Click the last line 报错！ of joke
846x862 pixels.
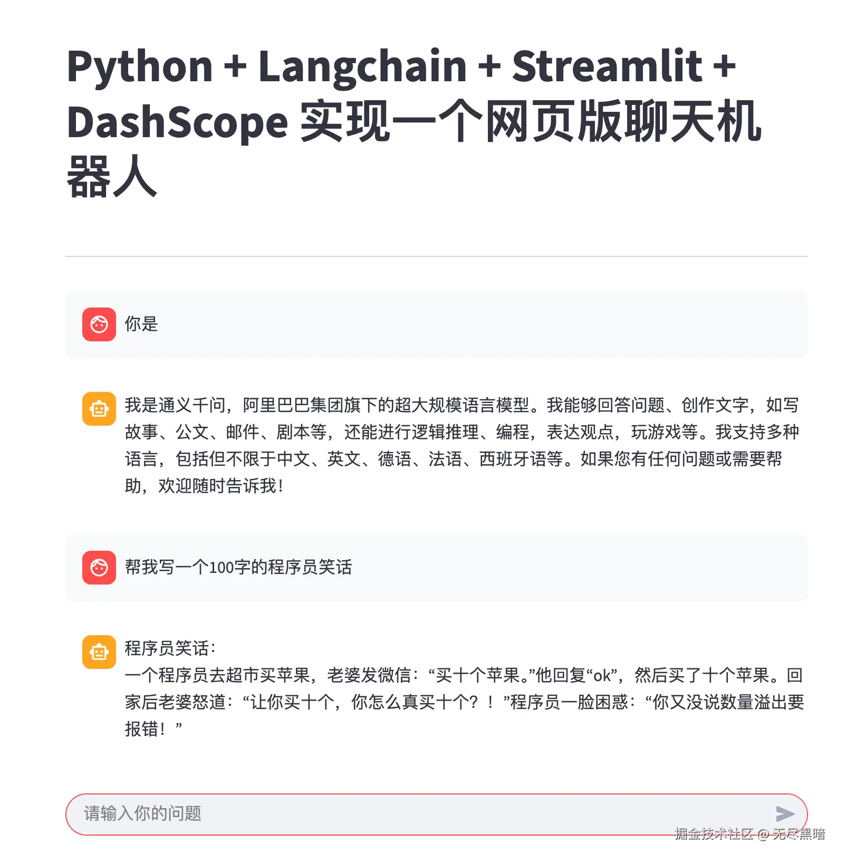coord(153,729)
